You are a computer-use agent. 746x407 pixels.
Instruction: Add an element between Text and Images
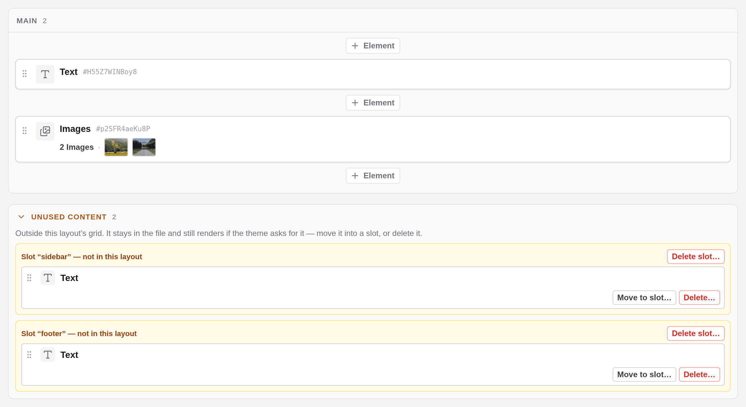(x=373, y=103)
